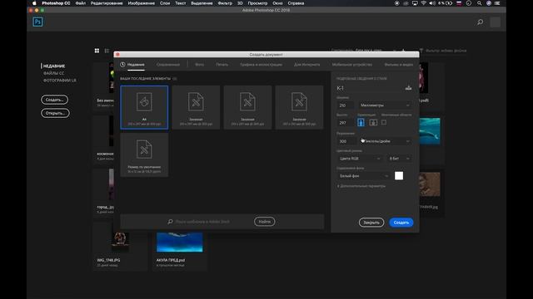Image resolution: width=533 pixels, height=299 pixels.
Task: Click Создать... button on start screen sidebar
Action: pyautogui.click(x=54, y=100)
